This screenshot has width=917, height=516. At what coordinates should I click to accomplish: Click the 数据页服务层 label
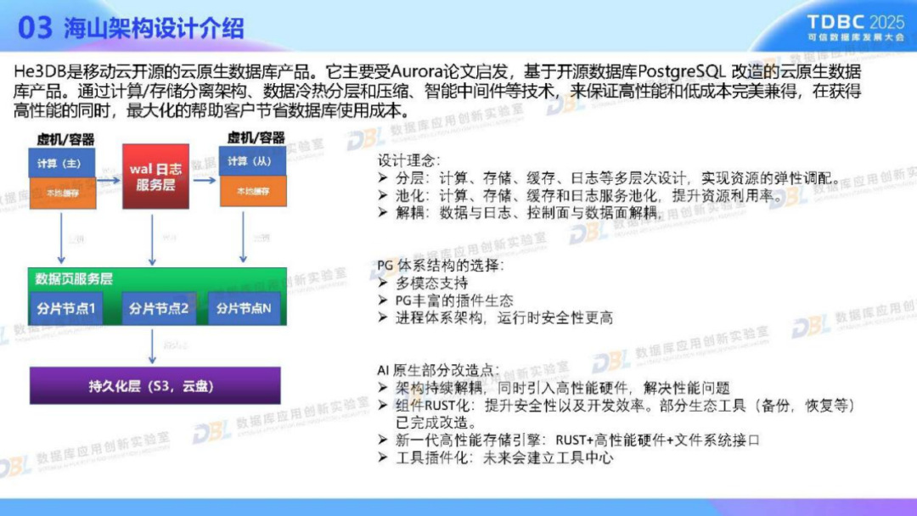pos(74,278)
